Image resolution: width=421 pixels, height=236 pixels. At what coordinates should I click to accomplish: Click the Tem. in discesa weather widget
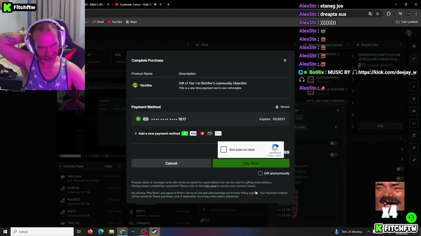[x=348, y=232]
